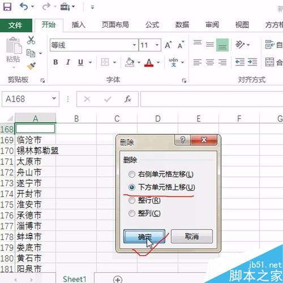Expand the 剪贴板 group dialog launcher
The height and width of the screenshot is (283, 283).
[x=42, y=80]
